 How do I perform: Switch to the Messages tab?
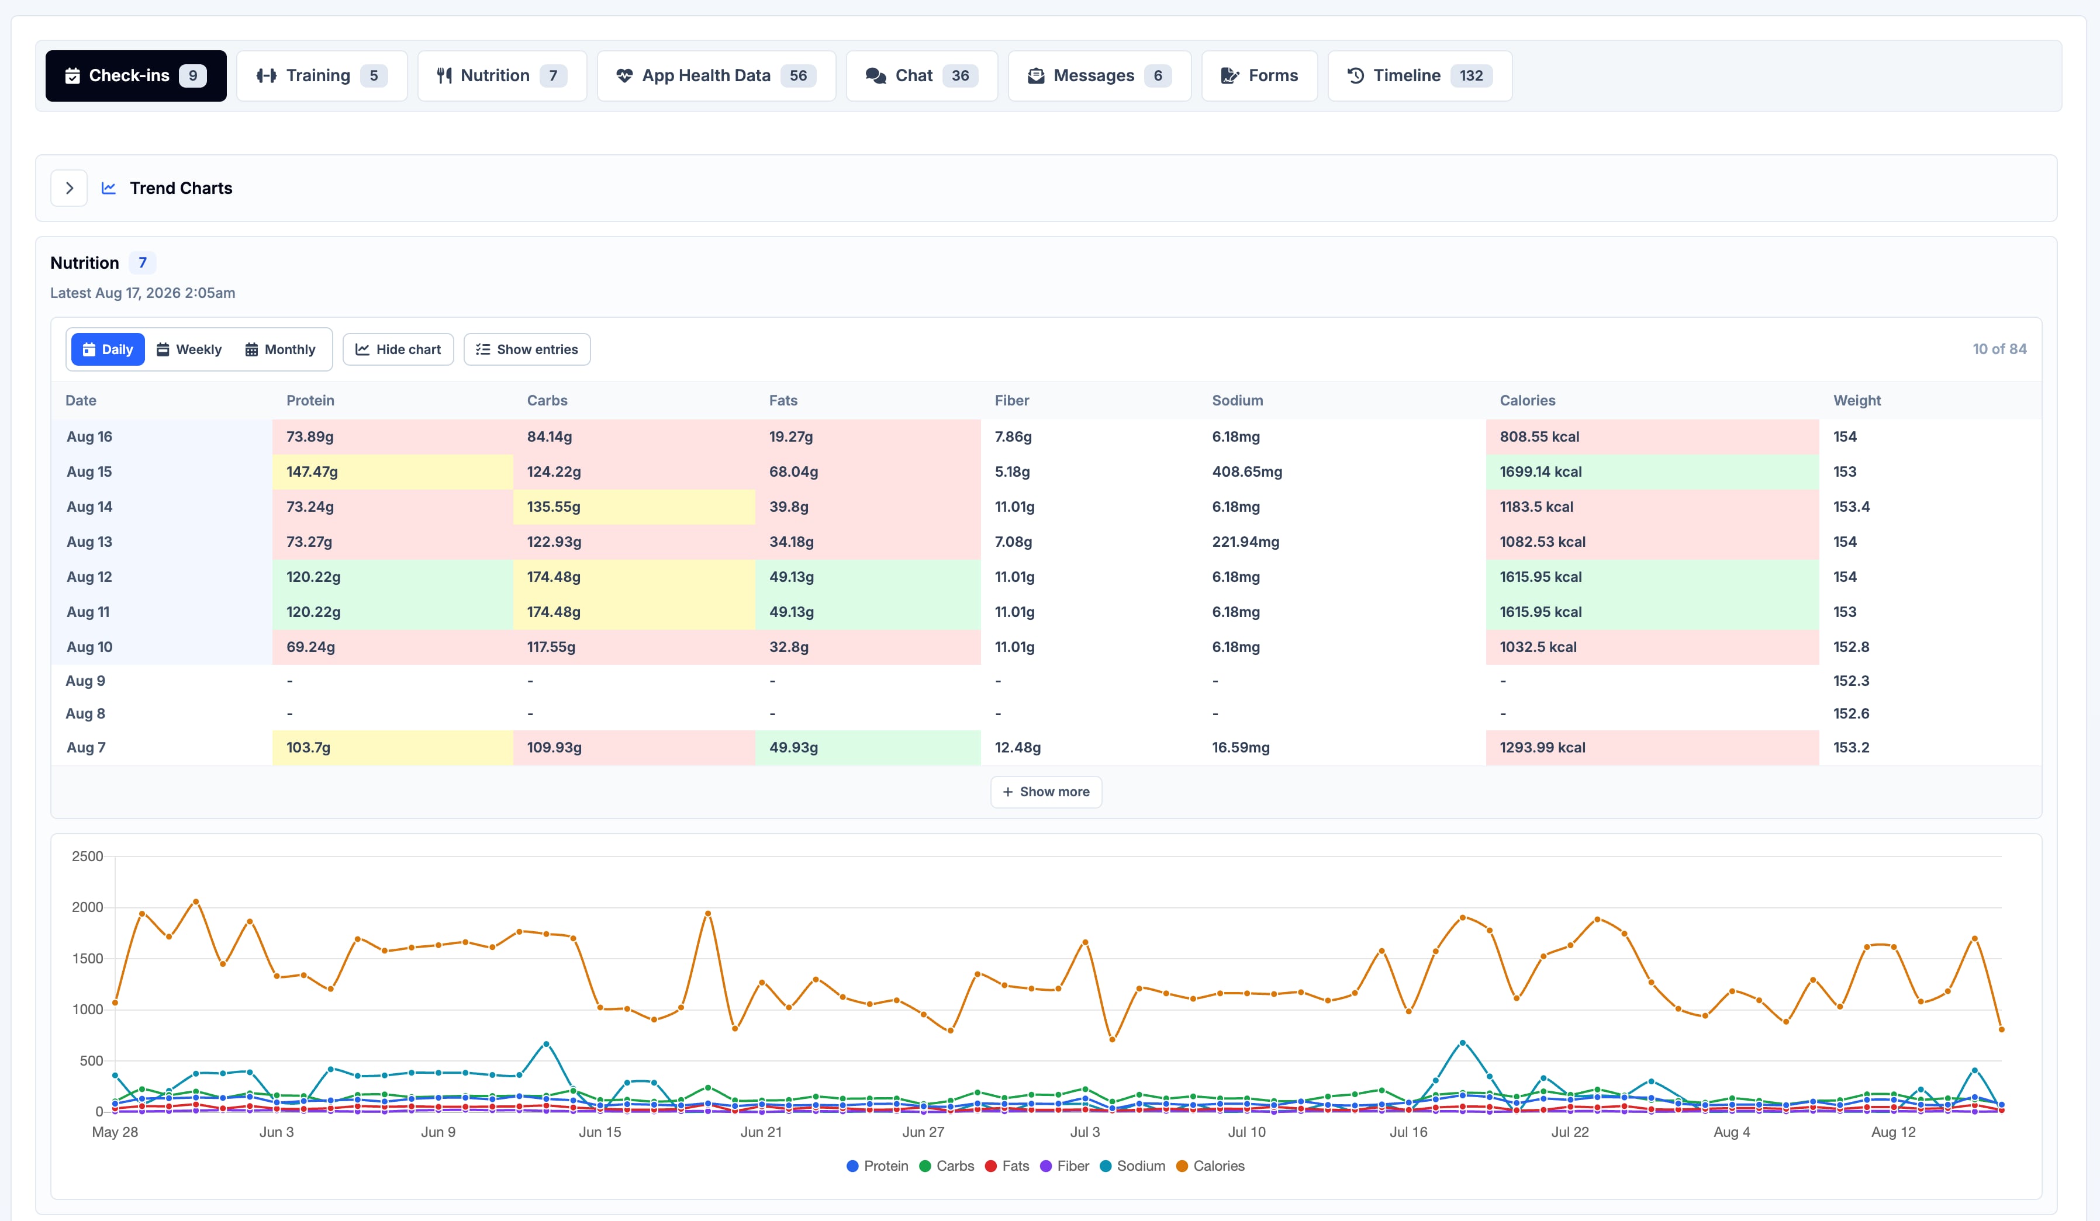click(x=1099, y=76)
